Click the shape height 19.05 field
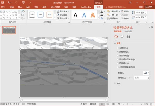This screenshot has height=106, width=155. click(x=140, y=13)
